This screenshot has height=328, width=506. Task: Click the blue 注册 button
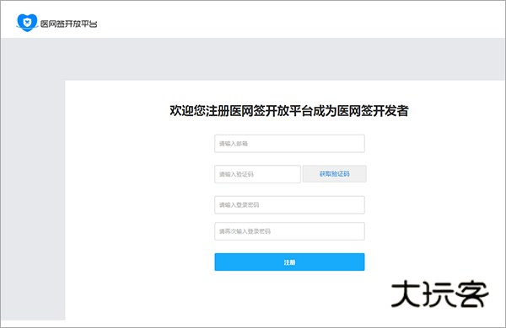point(289,262)
